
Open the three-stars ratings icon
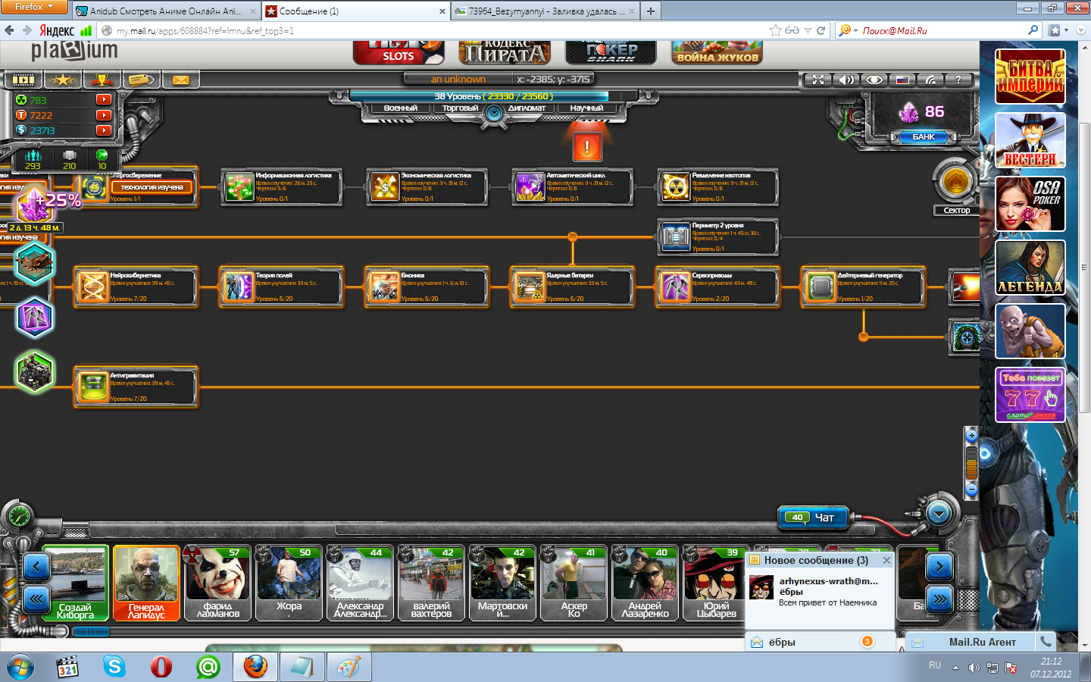point(63,80)
